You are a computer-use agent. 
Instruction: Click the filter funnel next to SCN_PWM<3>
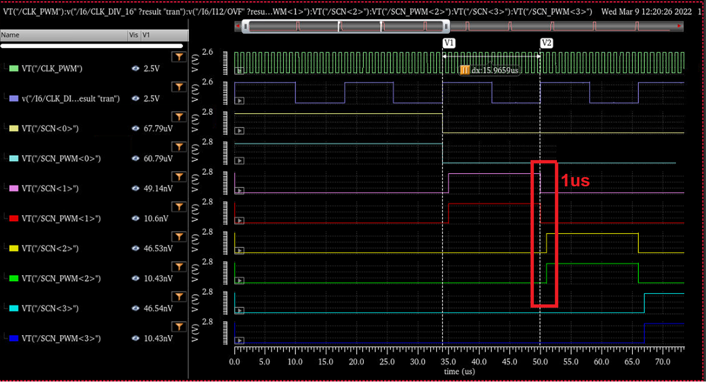pyautogui.click(x=179, y=326)
